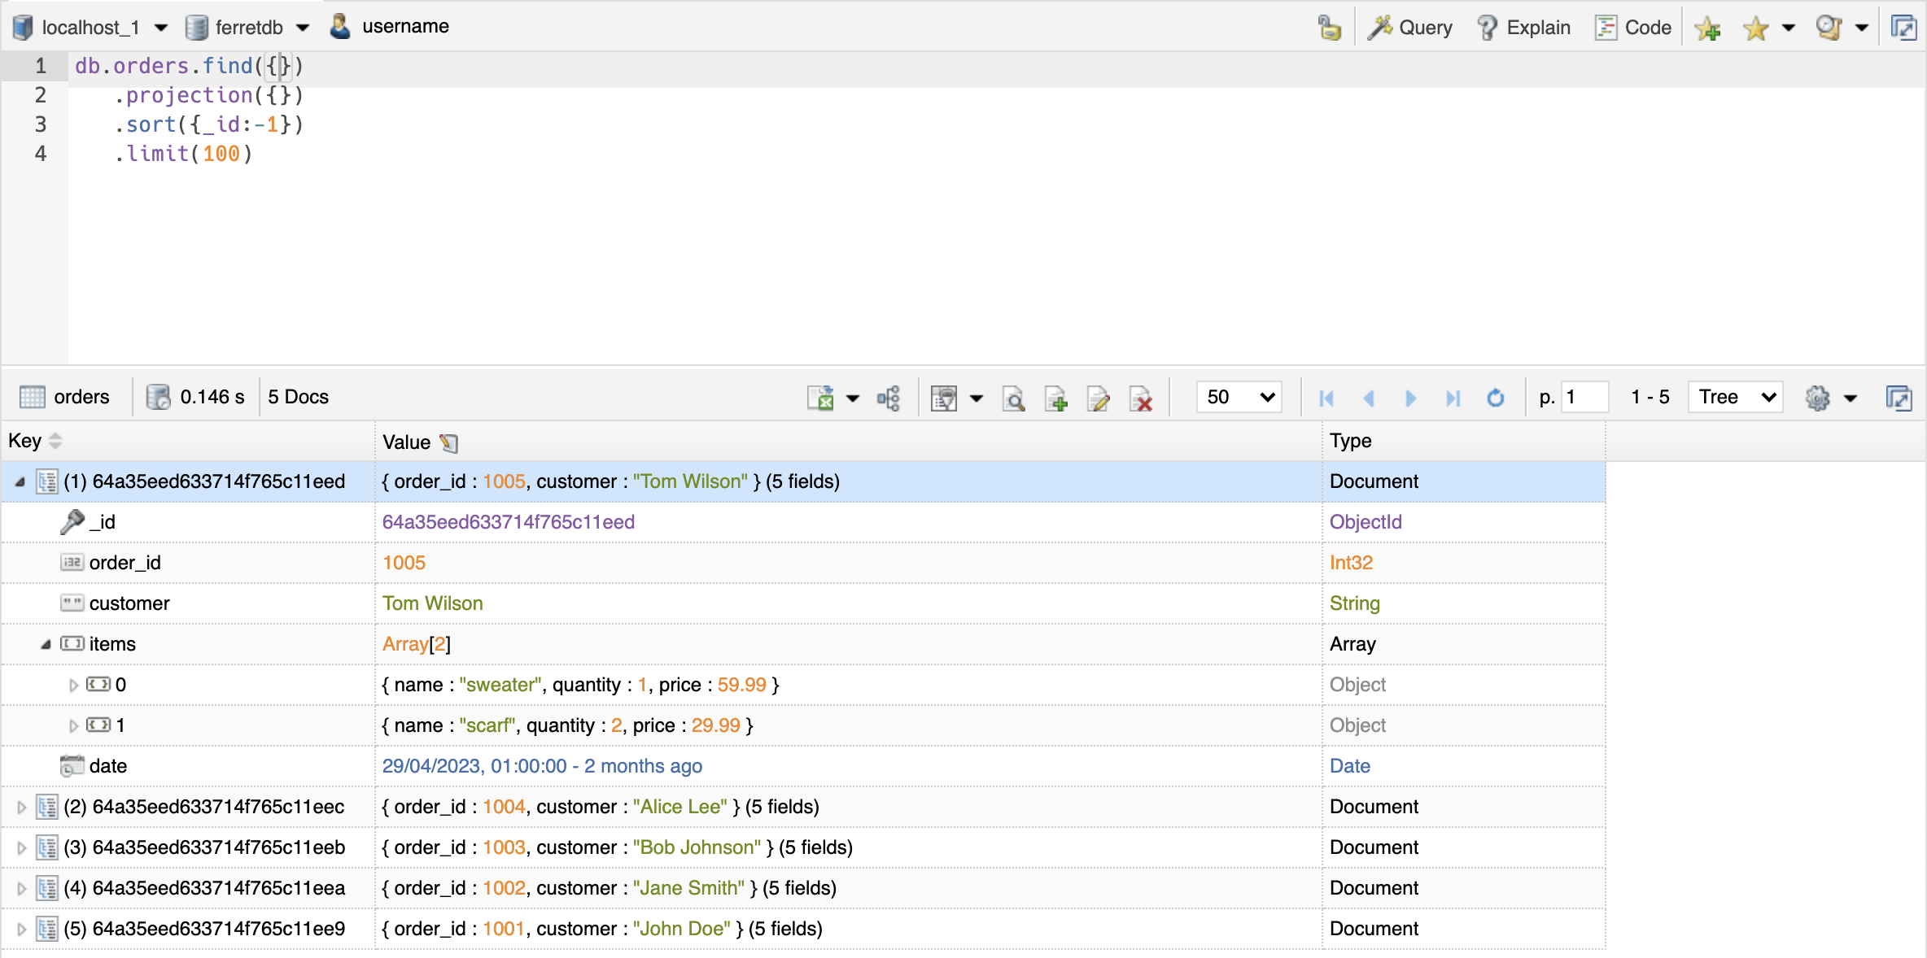Click the Explain button

click(x=1524, y=28)
